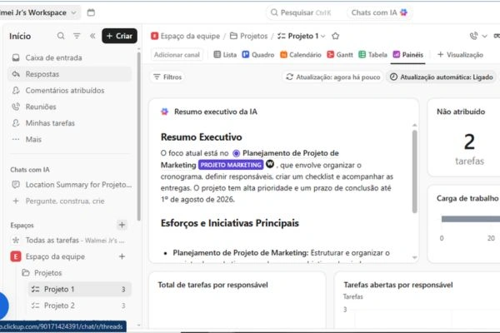
Task: Click the W assignee avatar
Action: [x=270, y=164]
